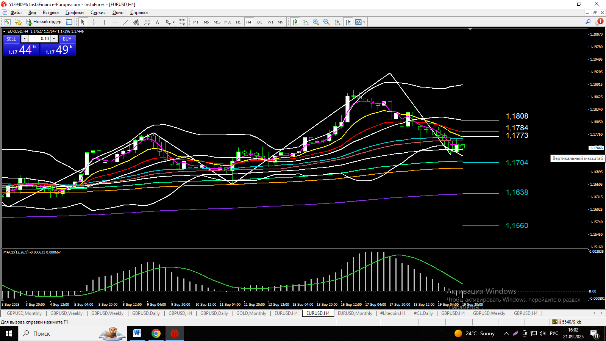This screenshot has width=606, height=341.
Task: Select the trendline drawing tool
Action: tap(125, 22)
